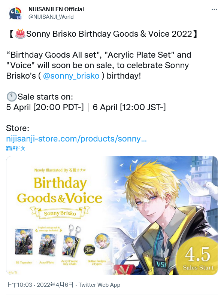This screenshot has height=295, width=224.
Task: Click the translate tweet link
Action: pos(16,148)
